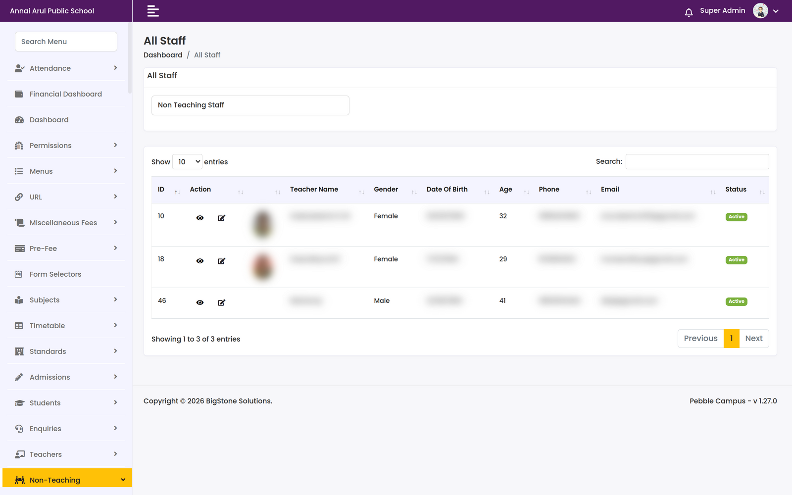Image resolution: width=792 pixels, height=495 pixels.
Task: Click the Non-Teaching people icon
Action: click(x=20, y=480)
